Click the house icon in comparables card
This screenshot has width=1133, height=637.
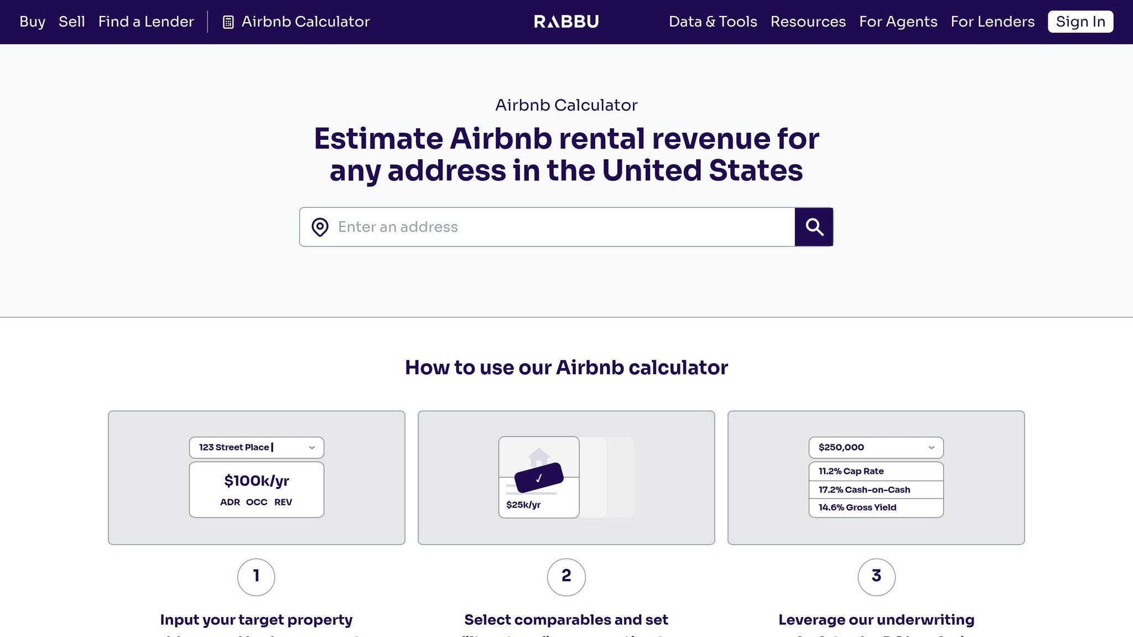539,457
